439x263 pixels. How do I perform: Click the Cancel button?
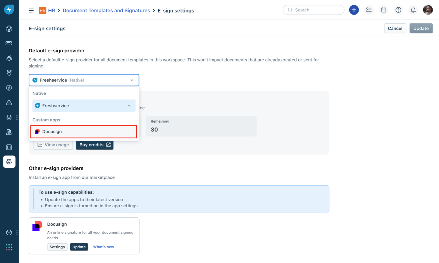(x=395, y=28)
